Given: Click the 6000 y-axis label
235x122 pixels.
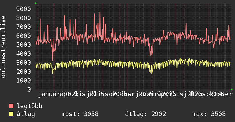Looking at the screenshot, I should click(24, 36).
